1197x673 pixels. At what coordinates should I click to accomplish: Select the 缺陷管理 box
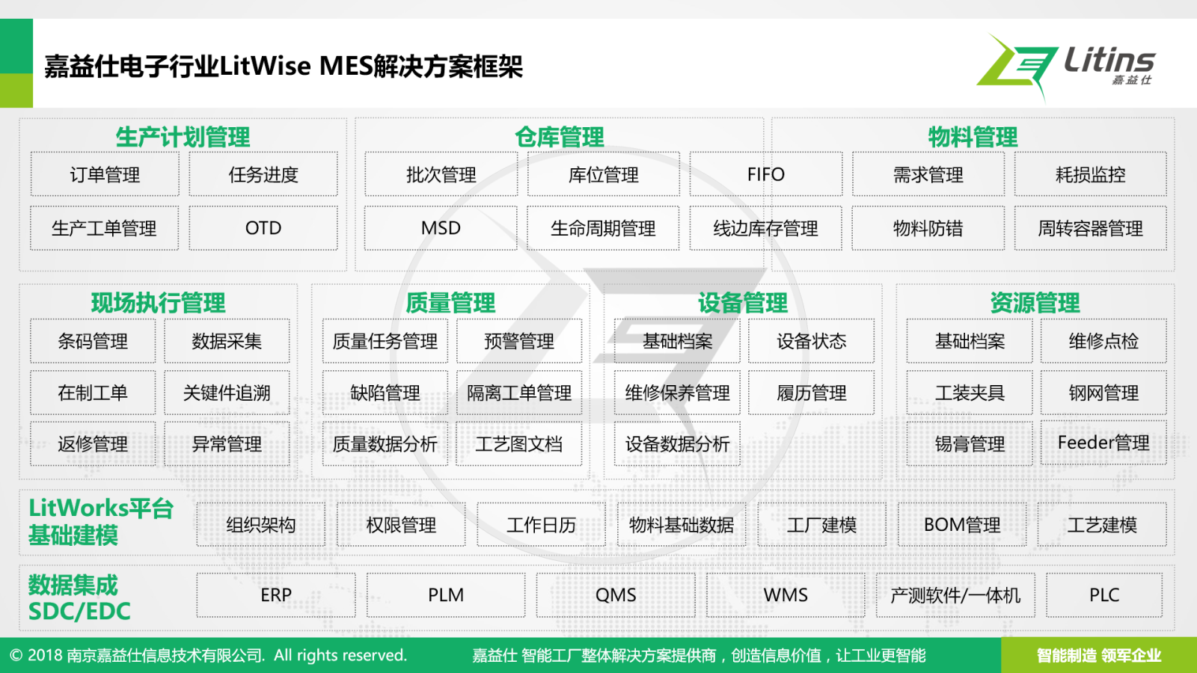[x=385, y=393]
